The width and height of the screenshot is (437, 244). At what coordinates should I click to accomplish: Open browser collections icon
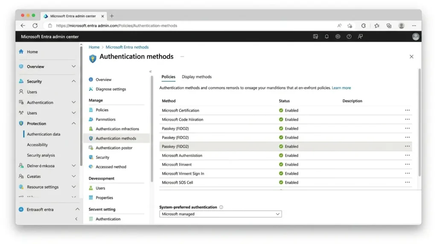coord(389,26)
